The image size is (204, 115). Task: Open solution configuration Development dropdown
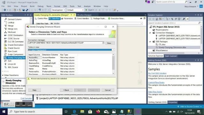58,10
